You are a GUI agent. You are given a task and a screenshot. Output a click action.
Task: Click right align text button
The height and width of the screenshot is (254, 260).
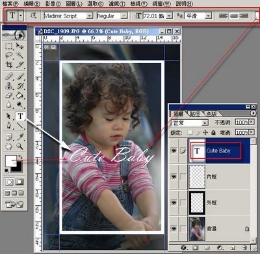pos(244,16)
